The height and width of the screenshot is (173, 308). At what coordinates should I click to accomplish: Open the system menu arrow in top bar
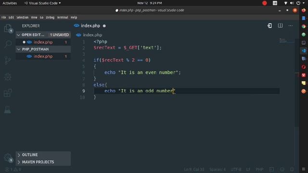pyautogui.click(x=304, y=3)
